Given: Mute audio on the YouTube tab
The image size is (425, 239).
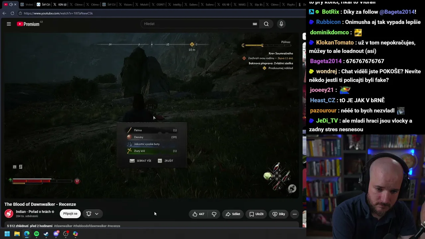Looking at the screenshot, I should tap(11, 4).
